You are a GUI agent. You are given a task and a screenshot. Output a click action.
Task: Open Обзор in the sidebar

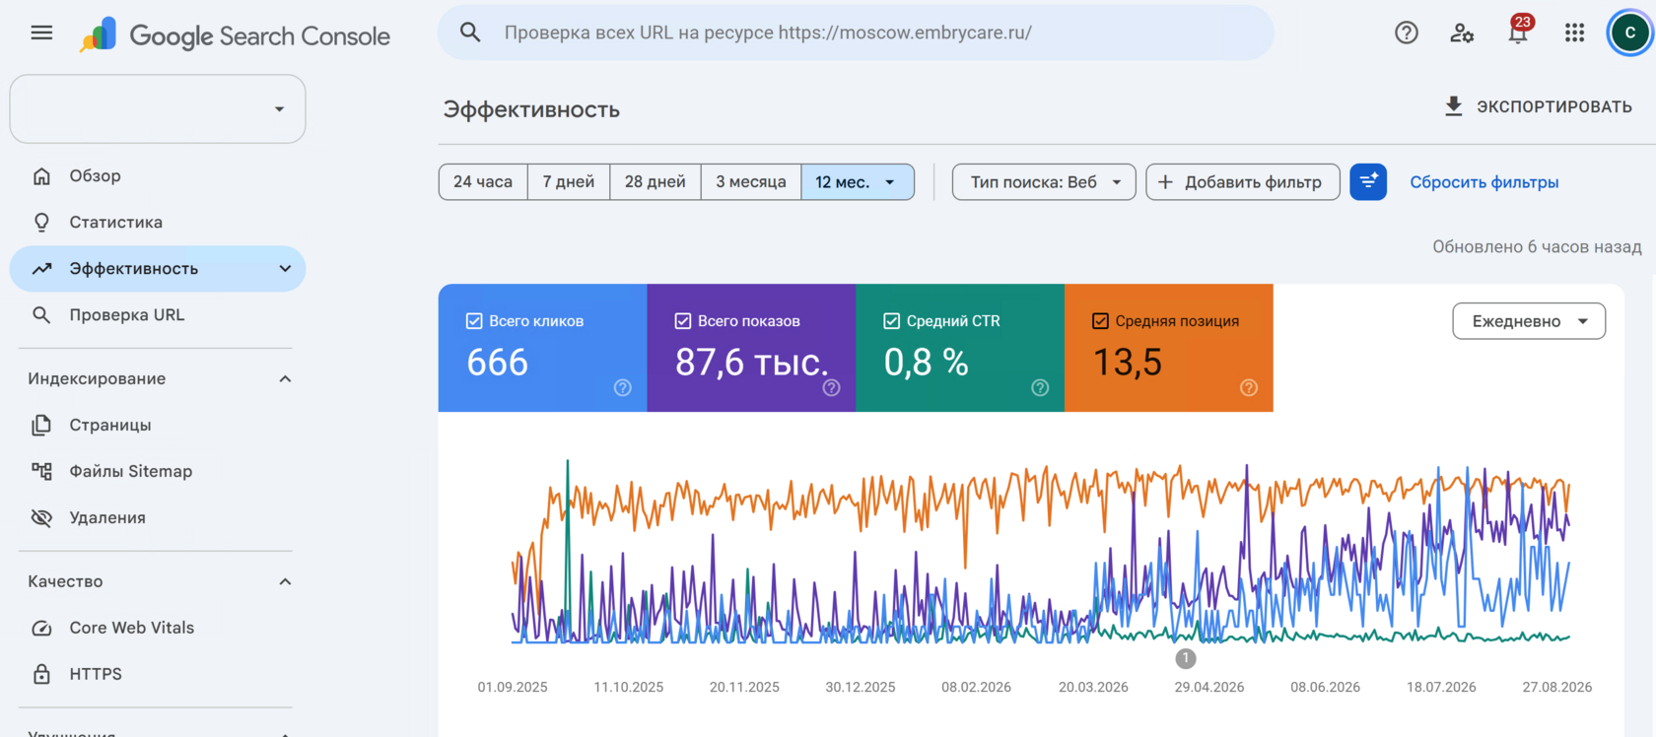(158, 176)
